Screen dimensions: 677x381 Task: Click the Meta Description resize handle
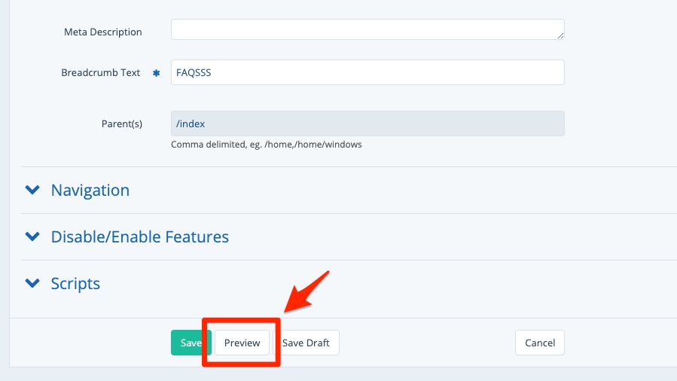(560, 35)
